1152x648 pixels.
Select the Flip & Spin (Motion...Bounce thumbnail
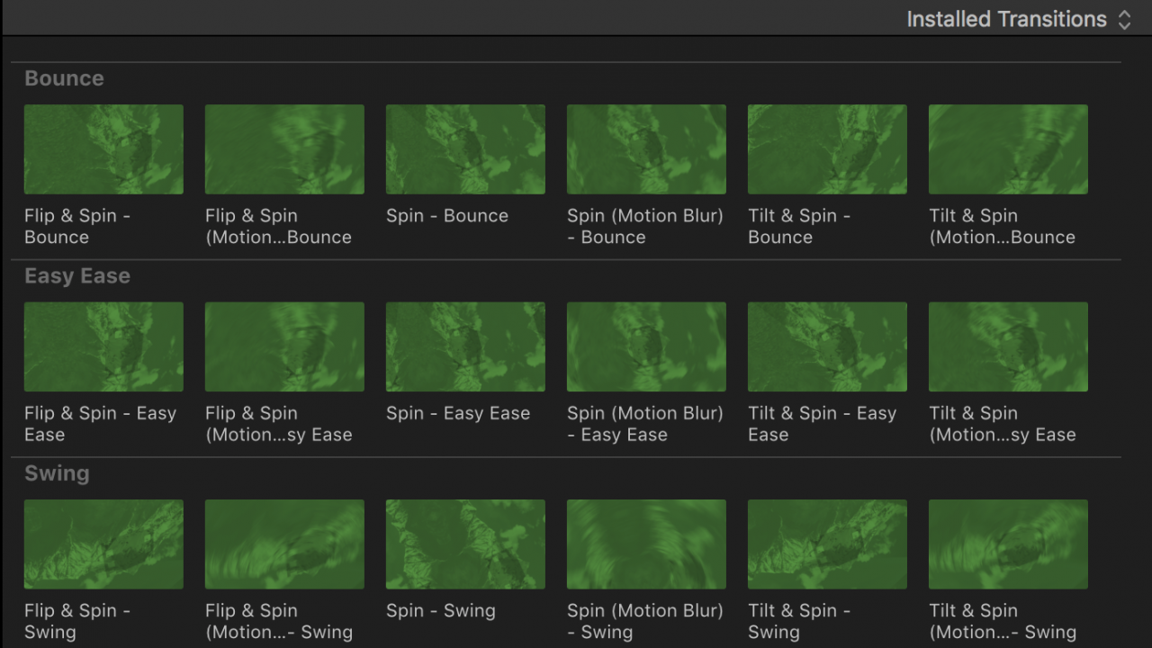[284, 149]
